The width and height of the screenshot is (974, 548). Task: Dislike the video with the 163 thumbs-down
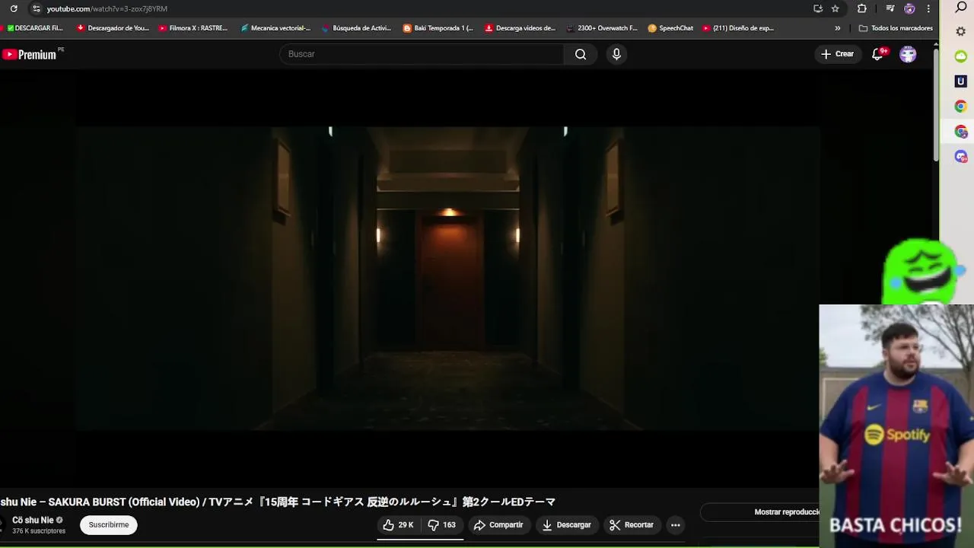click(442, 525)
